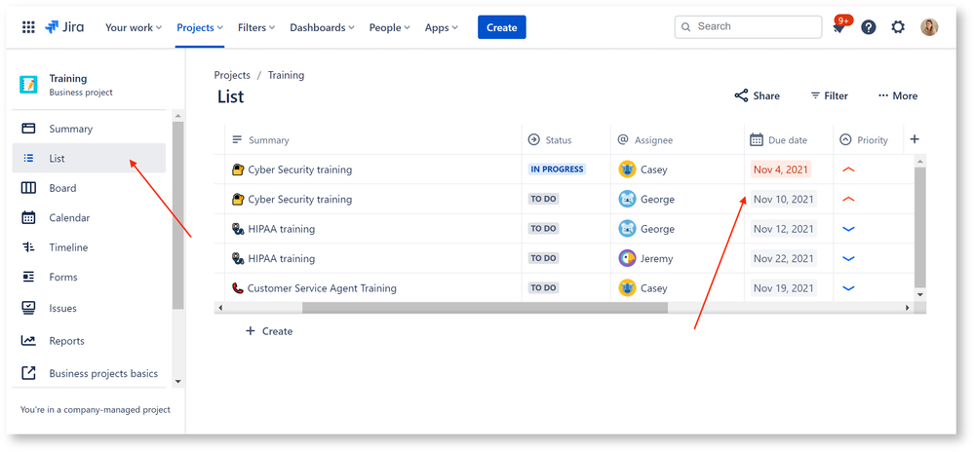Click low priority arrow in Nov 22, 2021 row
974x452 pixels.
pos(848,258)
